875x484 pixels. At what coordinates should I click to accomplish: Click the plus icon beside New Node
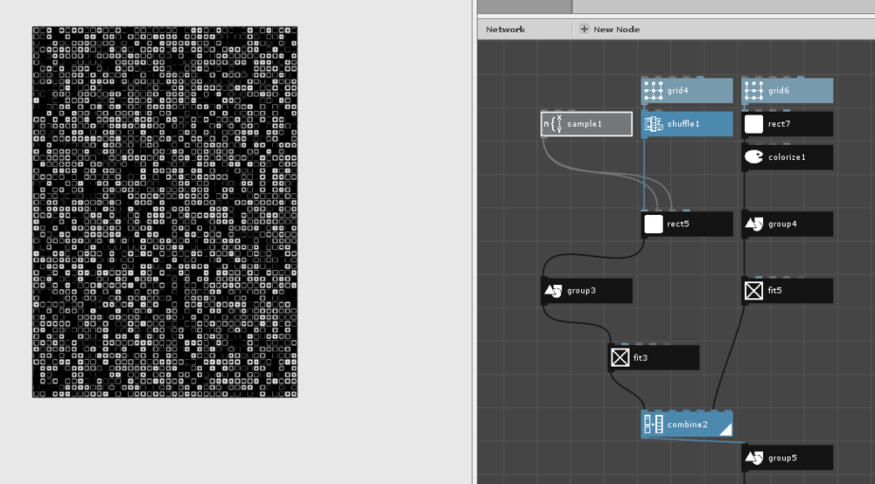[x=584, y=29]
